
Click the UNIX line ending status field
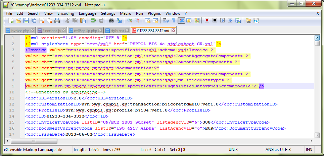pos(245,150)
